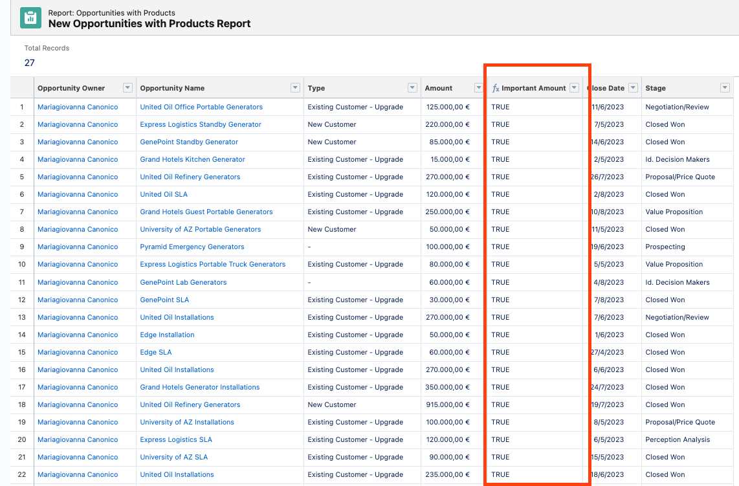
Task: Open GenePoint Standby Generator opportunity
Action: tap(189, 142)
